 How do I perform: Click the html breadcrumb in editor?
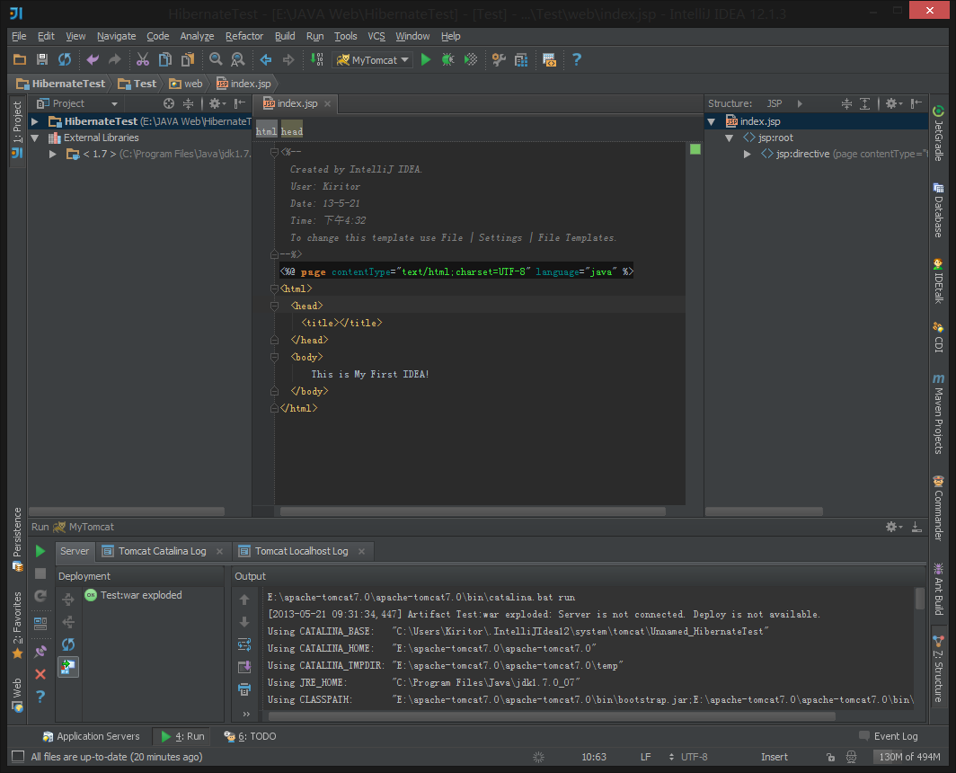tap(267, 131)
